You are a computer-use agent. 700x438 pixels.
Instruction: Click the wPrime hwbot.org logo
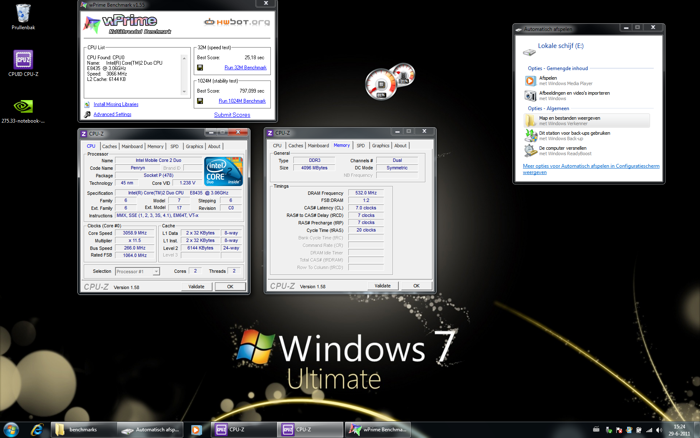237,22
